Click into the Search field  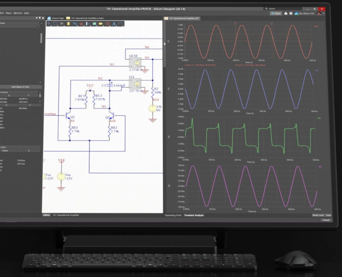pyautogui.click(x=284, y=9)
